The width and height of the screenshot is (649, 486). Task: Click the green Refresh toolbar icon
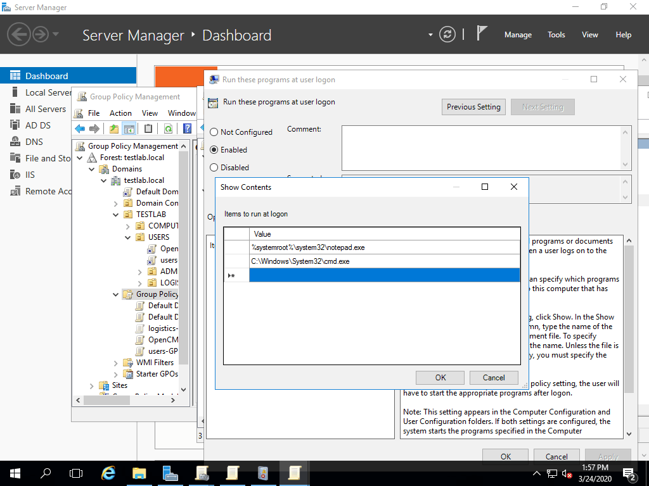coord(168,128)
